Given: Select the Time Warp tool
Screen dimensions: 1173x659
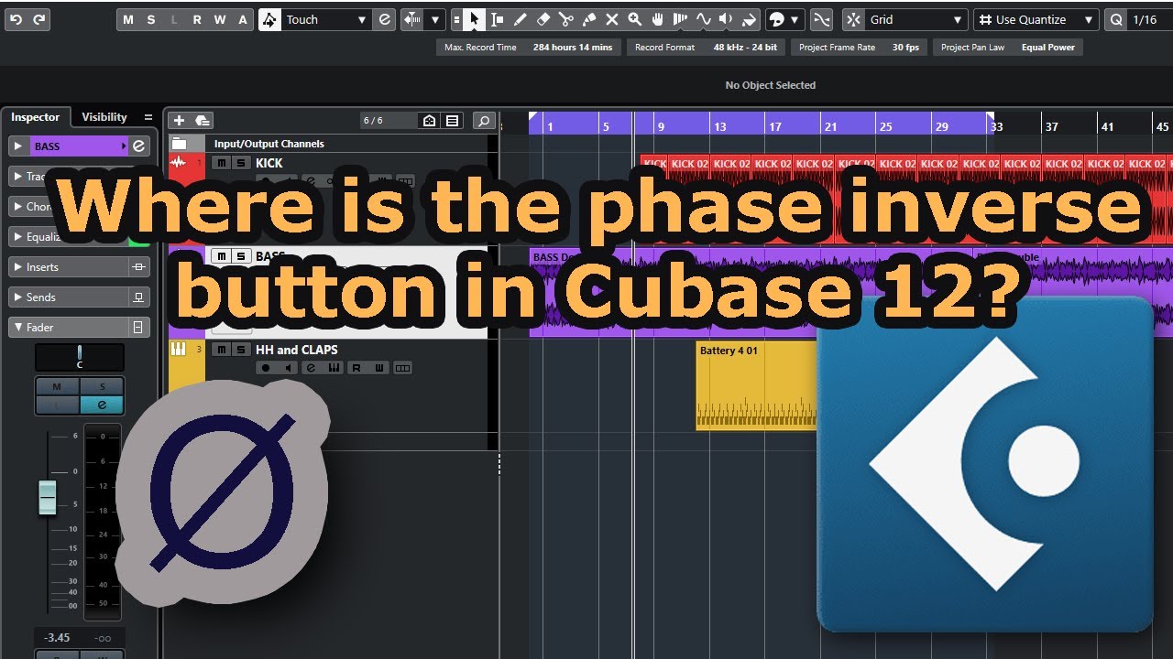Looking at the screenshot, I should (x=680, y=19).
